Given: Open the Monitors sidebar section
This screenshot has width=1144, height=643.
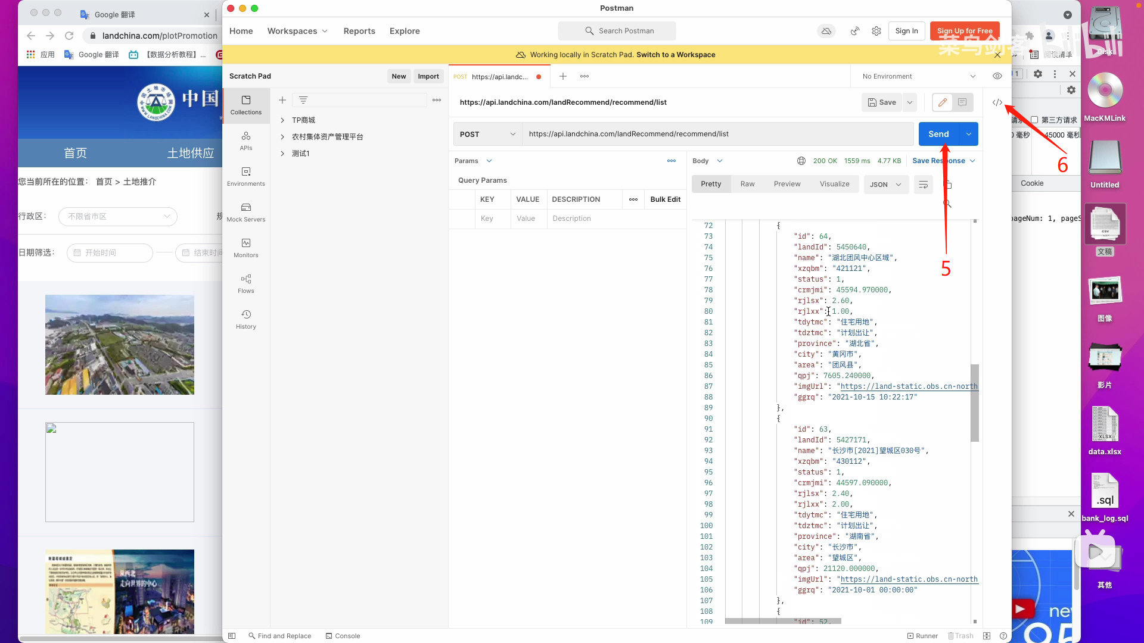Looking at the screenshot, I should [x=245, y=248].
